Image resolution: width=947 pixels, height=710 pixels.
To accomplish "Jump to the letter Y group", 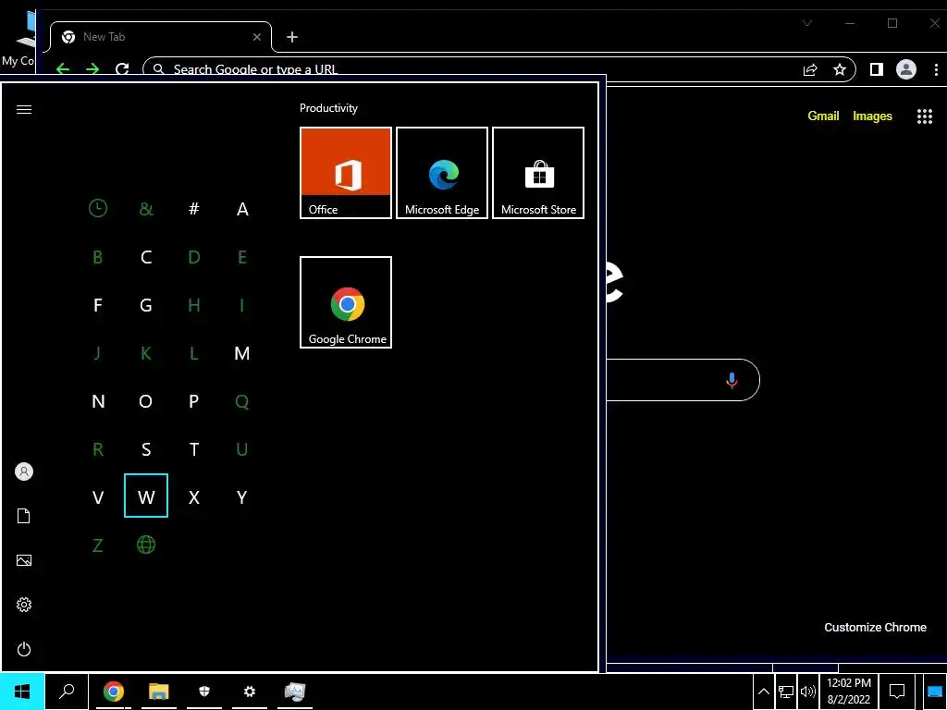I will pos(242,497).
